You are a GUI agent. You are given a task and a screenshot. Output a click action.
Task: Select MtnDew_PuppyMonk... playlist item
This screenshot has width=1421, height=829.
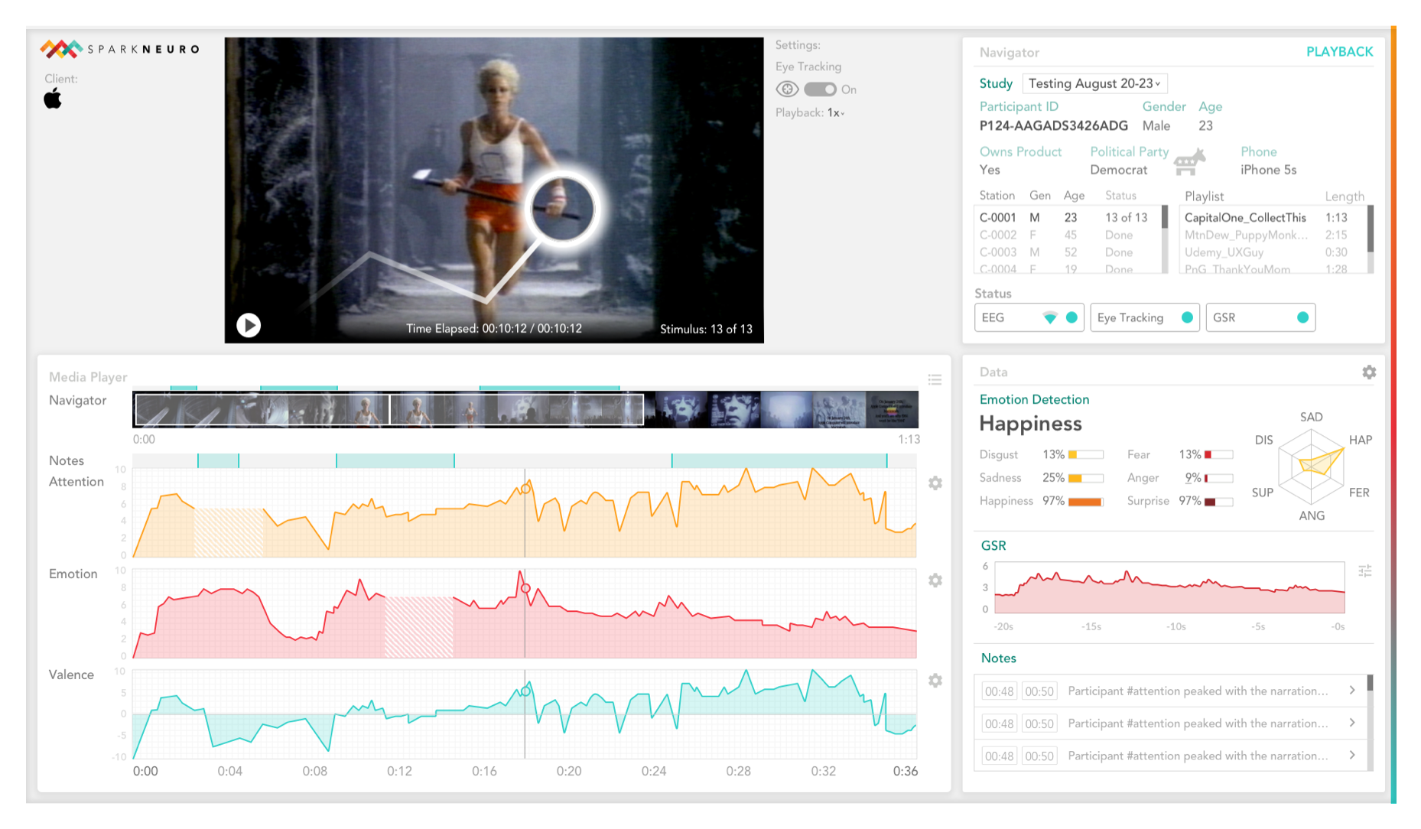[1271, 235]
